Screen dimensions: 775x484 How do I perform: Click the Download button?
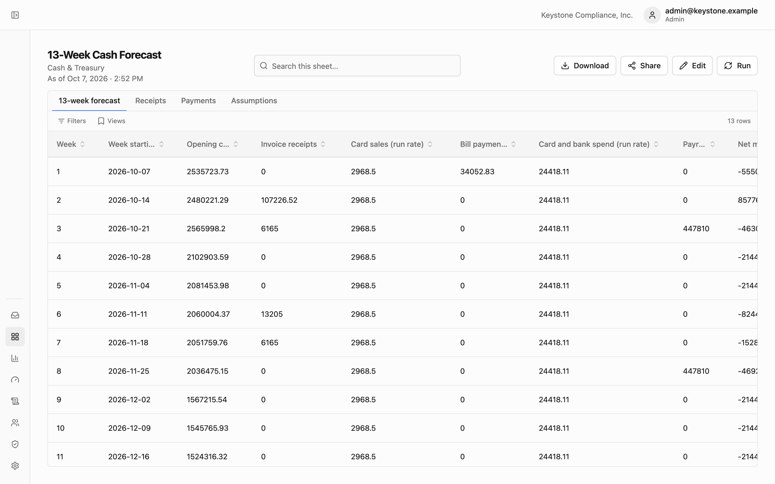pos(585,66)
